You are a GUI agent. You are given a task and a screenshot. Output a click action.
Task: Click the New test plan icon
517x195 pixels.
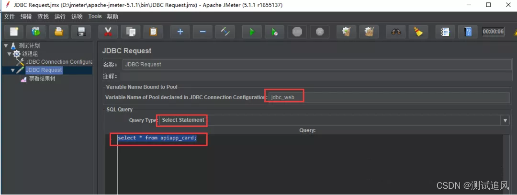point(14,32)
